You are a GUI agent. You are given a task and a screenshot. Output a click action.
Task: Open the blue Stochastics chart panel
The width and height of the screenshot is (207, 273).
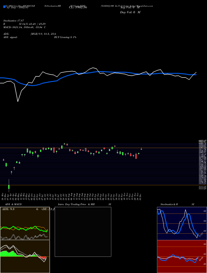click(x=182, y=223)
